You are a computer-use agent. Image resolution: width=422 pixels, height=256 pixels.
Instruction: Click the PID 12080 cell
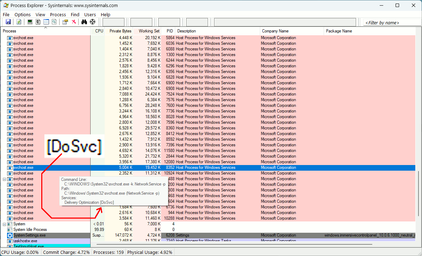pos(169,162)
